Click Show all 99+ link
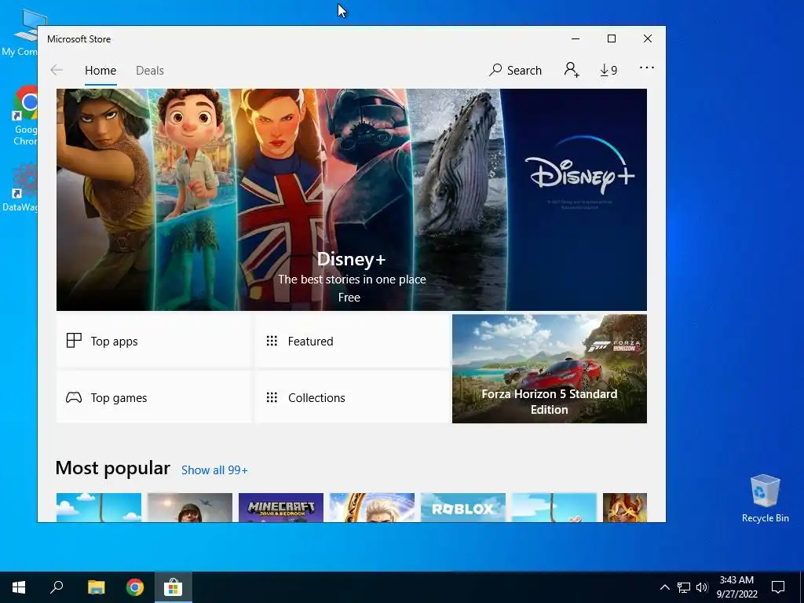 (214, 470)
